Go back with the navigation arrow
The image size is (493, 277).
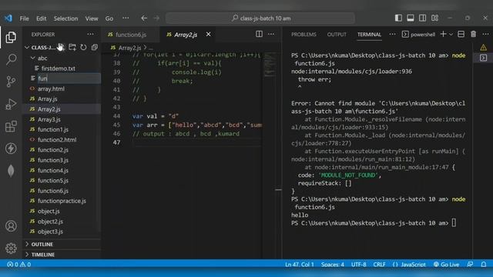pos(144,18)
